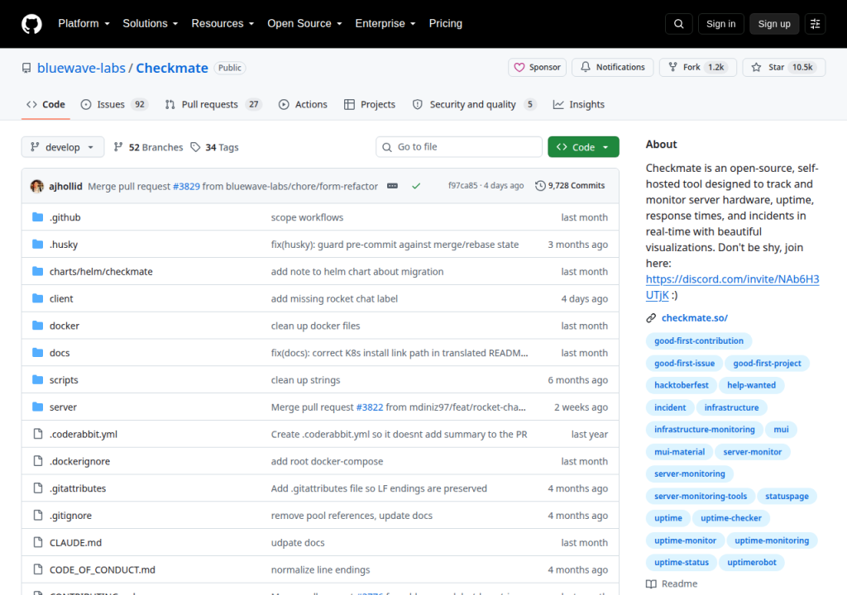Open the develop branch selector dropdown
Image resolution: width=847 pixels, height=595 pixels.
[63, 147]
